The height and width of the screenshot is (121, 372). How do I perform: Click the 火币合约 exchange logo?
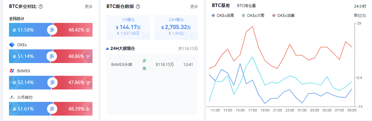click(12, 97)
